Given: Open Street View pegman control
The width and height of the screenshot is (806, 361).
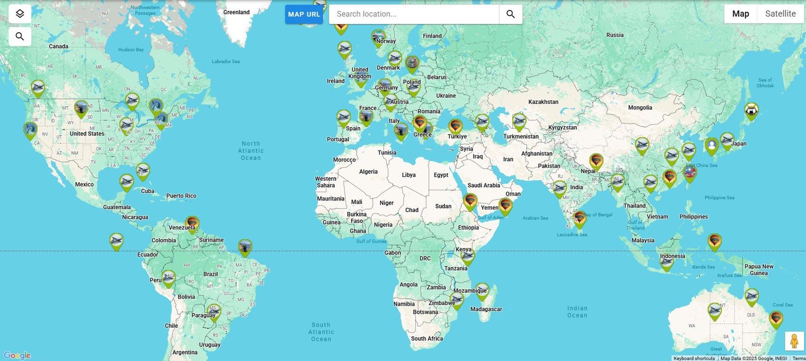Looking at the screenshot, I should point(794,341).
